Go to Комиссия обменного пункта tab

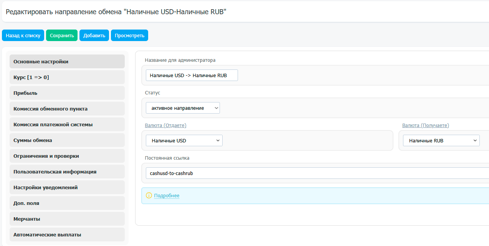click(x=67, y=109)
